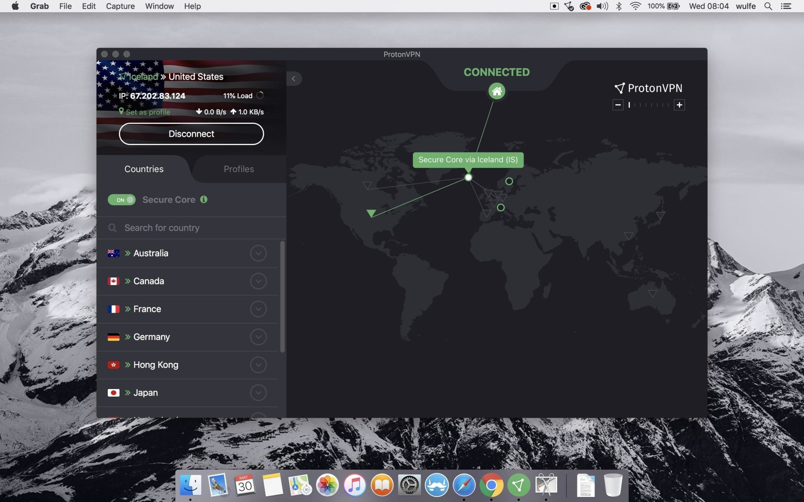Click the ProtonVPN shield icon in menu bar
The height and width of the screenshot is (502, 804).
pyautogui.click(x=569, y=6)
